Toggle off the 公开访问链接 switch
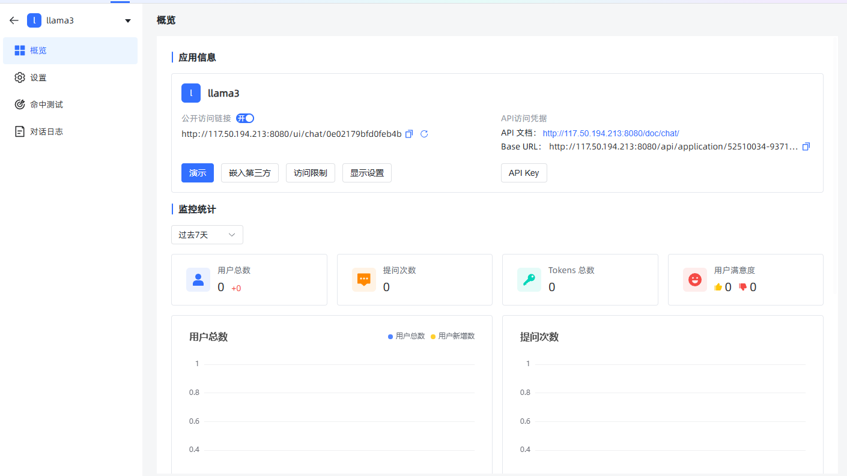The height and width of the screenshot is (476, 847). [x=244, y=118]
